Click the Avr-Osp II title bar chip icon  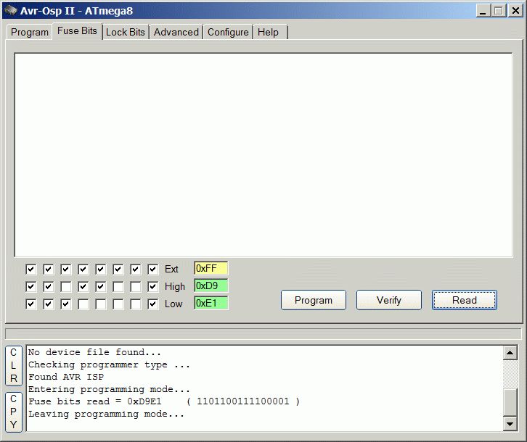tap(10, 10)
